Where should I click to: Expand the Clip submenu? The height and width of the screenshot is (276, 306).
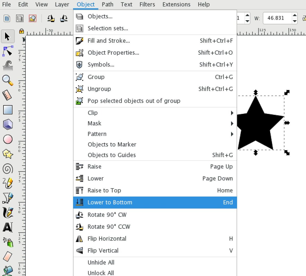click(93, 113)
